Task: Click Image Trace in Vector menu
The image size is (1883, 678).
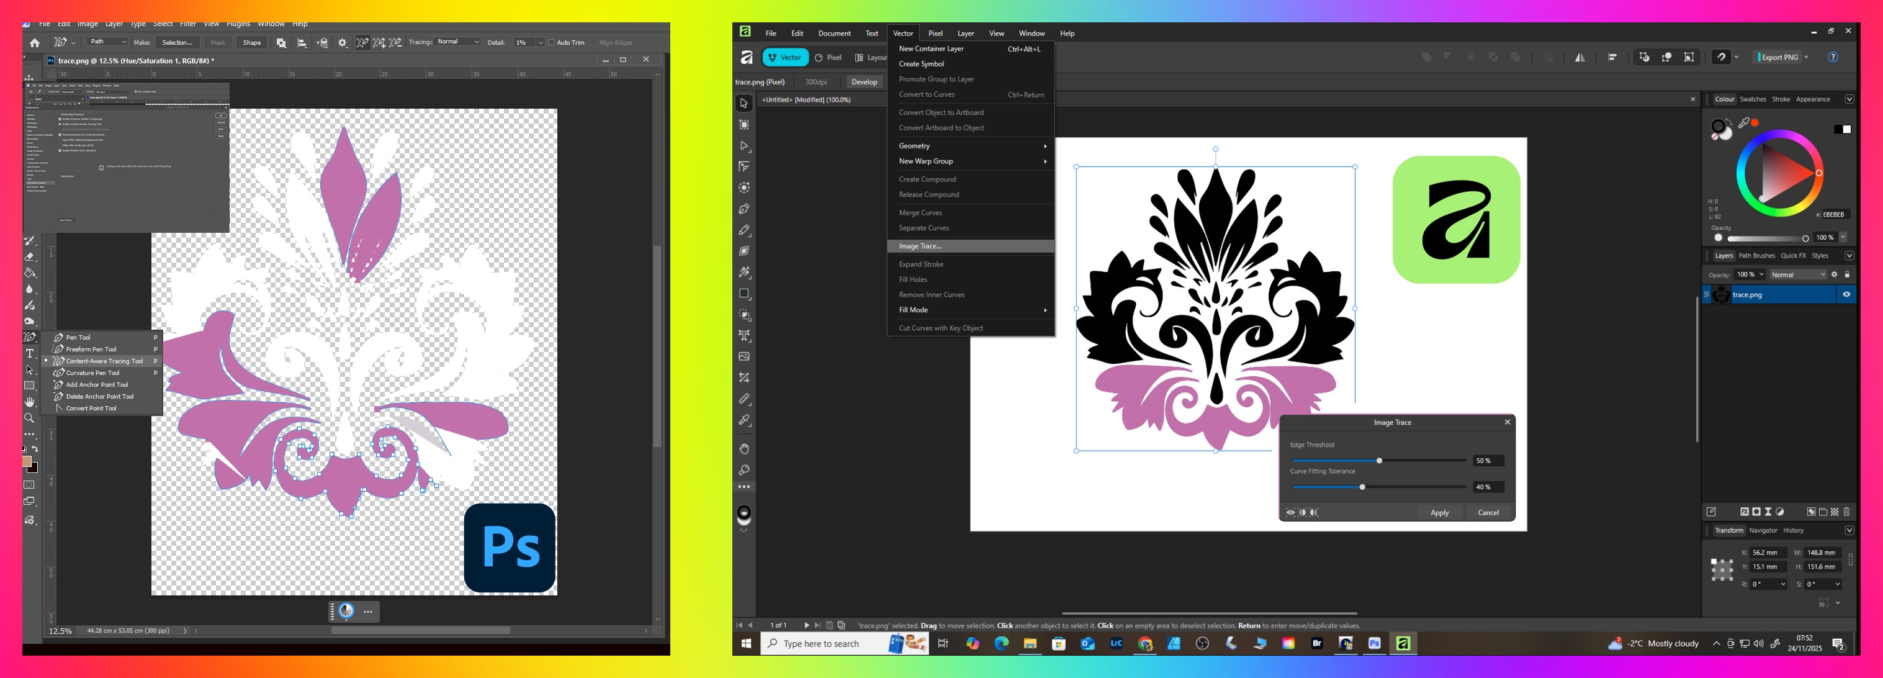Action: tap(920, 246)
